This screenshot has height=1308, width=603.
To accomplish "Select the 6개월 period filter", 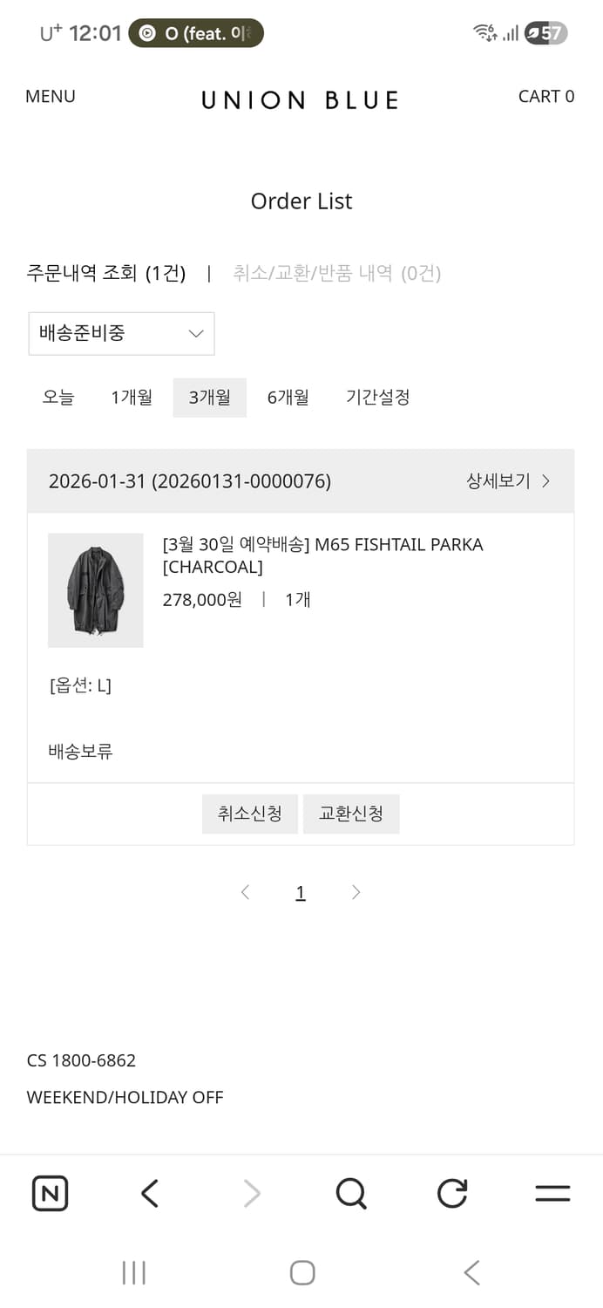I will click(288, 398).
